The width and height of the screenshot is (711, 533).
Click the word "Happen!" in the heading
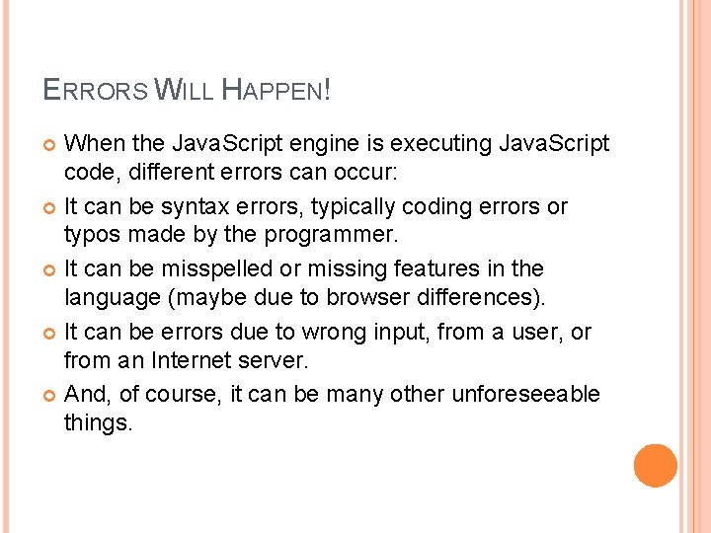276,92
